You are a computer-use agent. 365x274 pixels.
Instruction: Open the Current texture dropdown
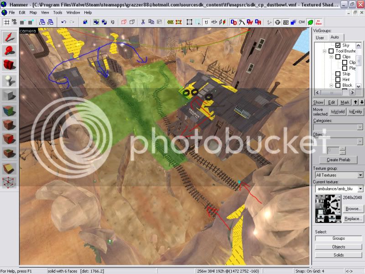[360, 189]
